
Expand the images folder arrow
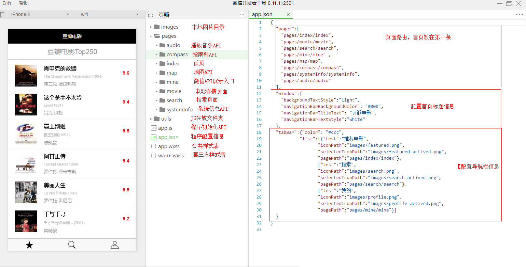[151, 27]
